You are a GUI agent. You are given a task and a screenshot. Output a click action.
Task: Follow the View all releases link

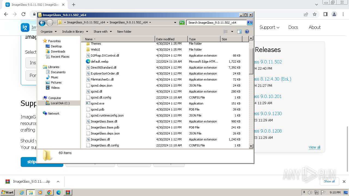[314, 147]
